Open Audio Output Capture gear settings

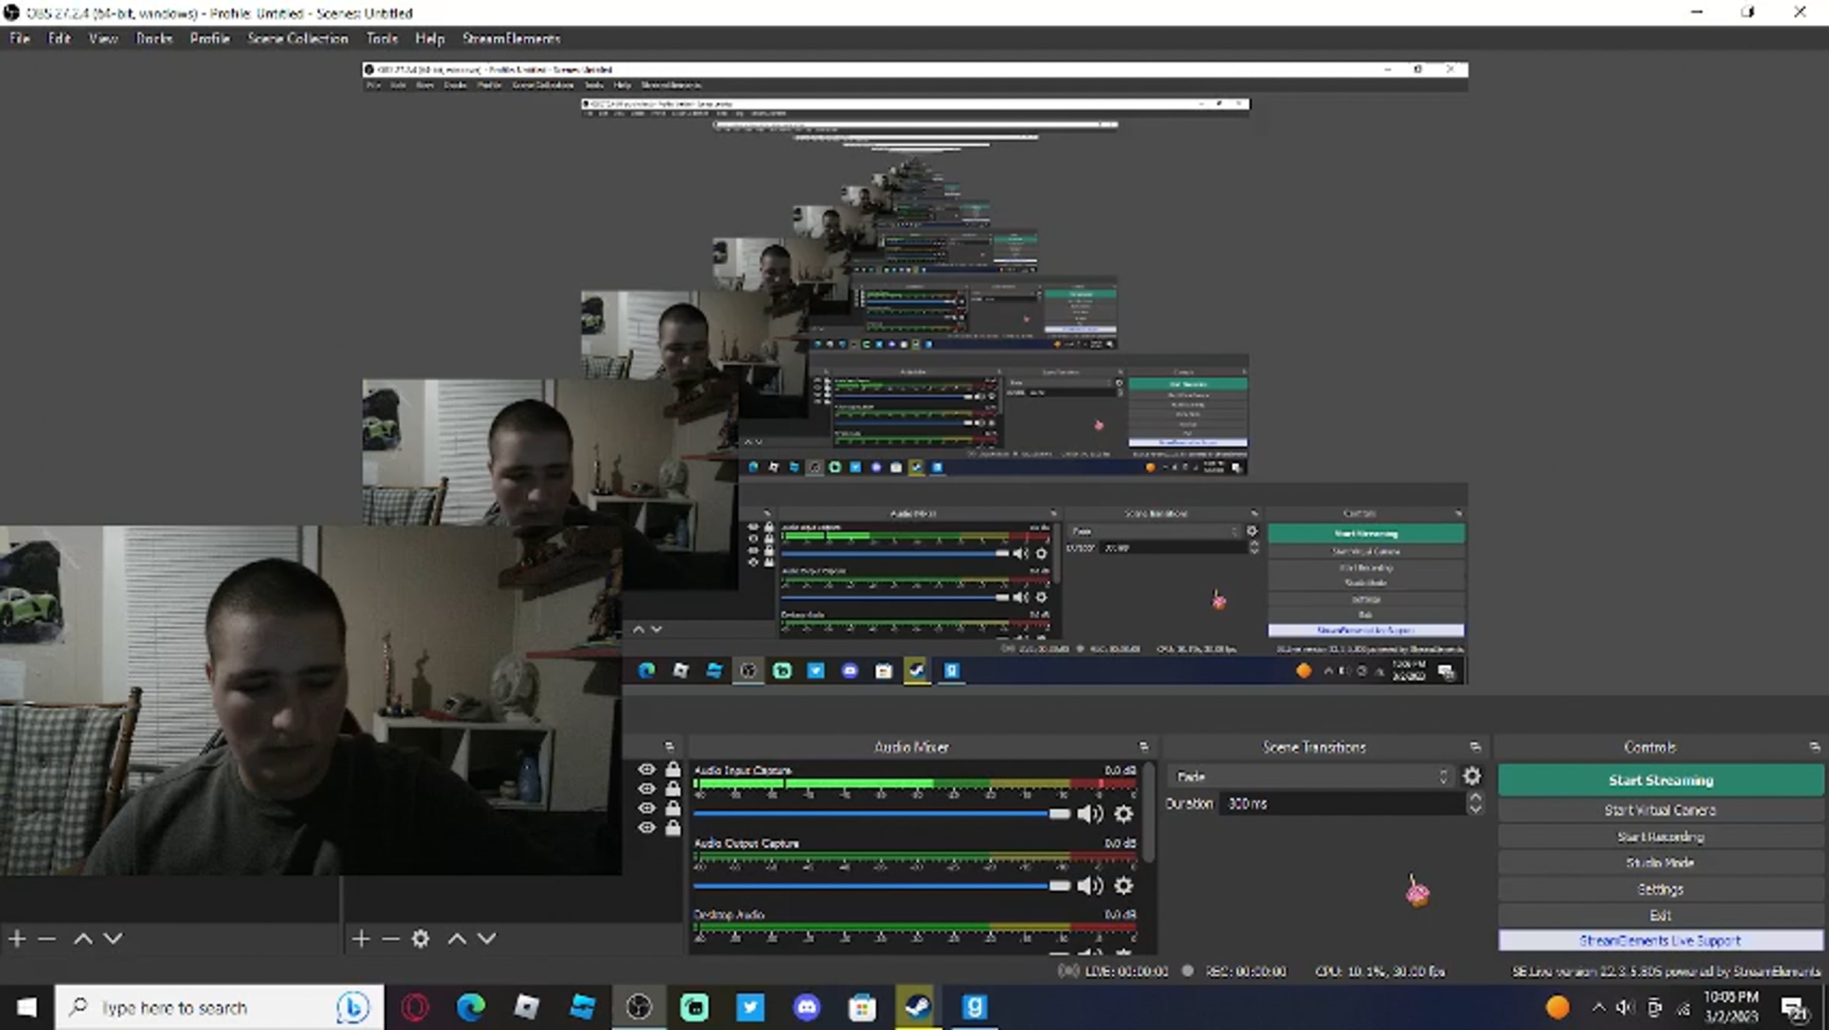(1123, 886)
